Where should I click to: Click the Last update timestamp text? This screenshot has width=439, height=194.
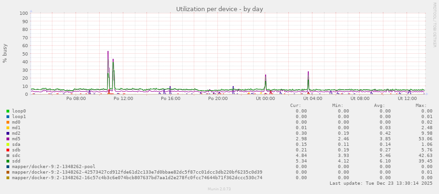pyautogui.click(x=381, y=183)
